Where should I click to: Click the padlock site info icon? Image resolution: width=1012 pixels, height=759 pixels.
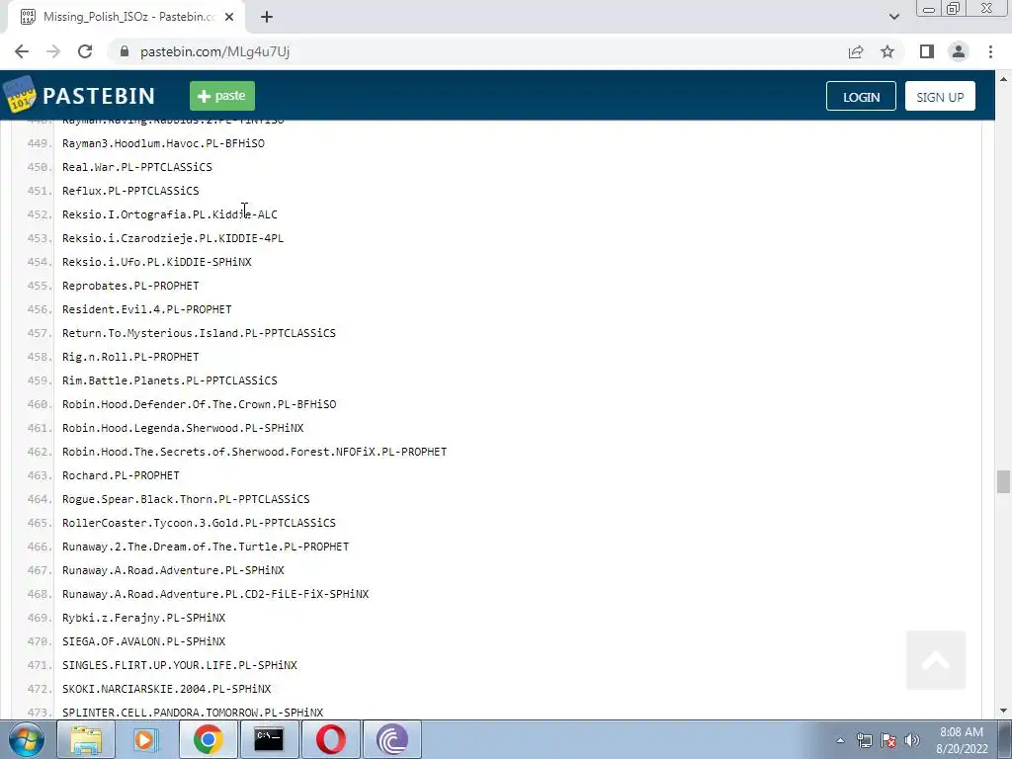[x=125, y=51]
